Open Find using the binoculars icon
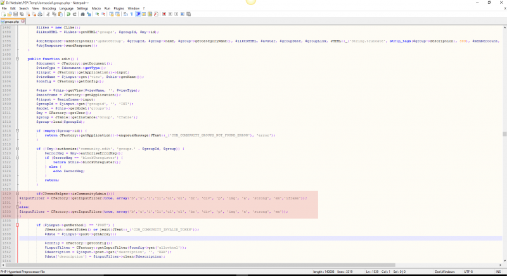This screenshot has height=276, width=507. [x=82, y=14]
